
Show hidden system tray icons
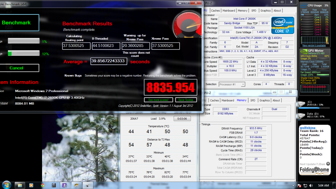[x=293, y=186]
